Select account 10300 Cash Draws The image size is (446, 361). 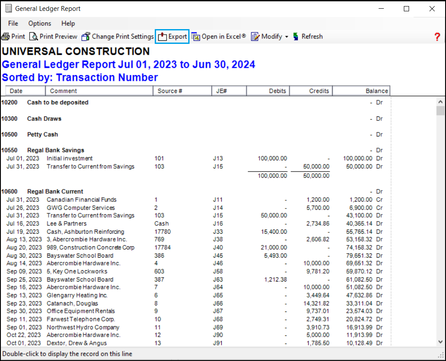coord(31,119)
